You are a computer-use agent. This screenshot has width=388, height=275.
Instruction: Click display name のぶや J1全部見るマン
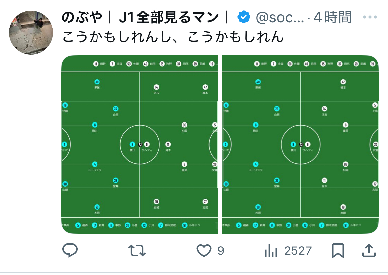pyautogui.click(x=140, y=17)
